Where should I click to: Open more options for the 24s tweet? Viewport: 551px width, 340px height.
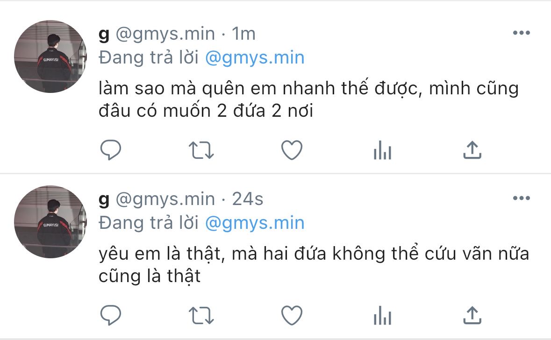click(522, 198)
